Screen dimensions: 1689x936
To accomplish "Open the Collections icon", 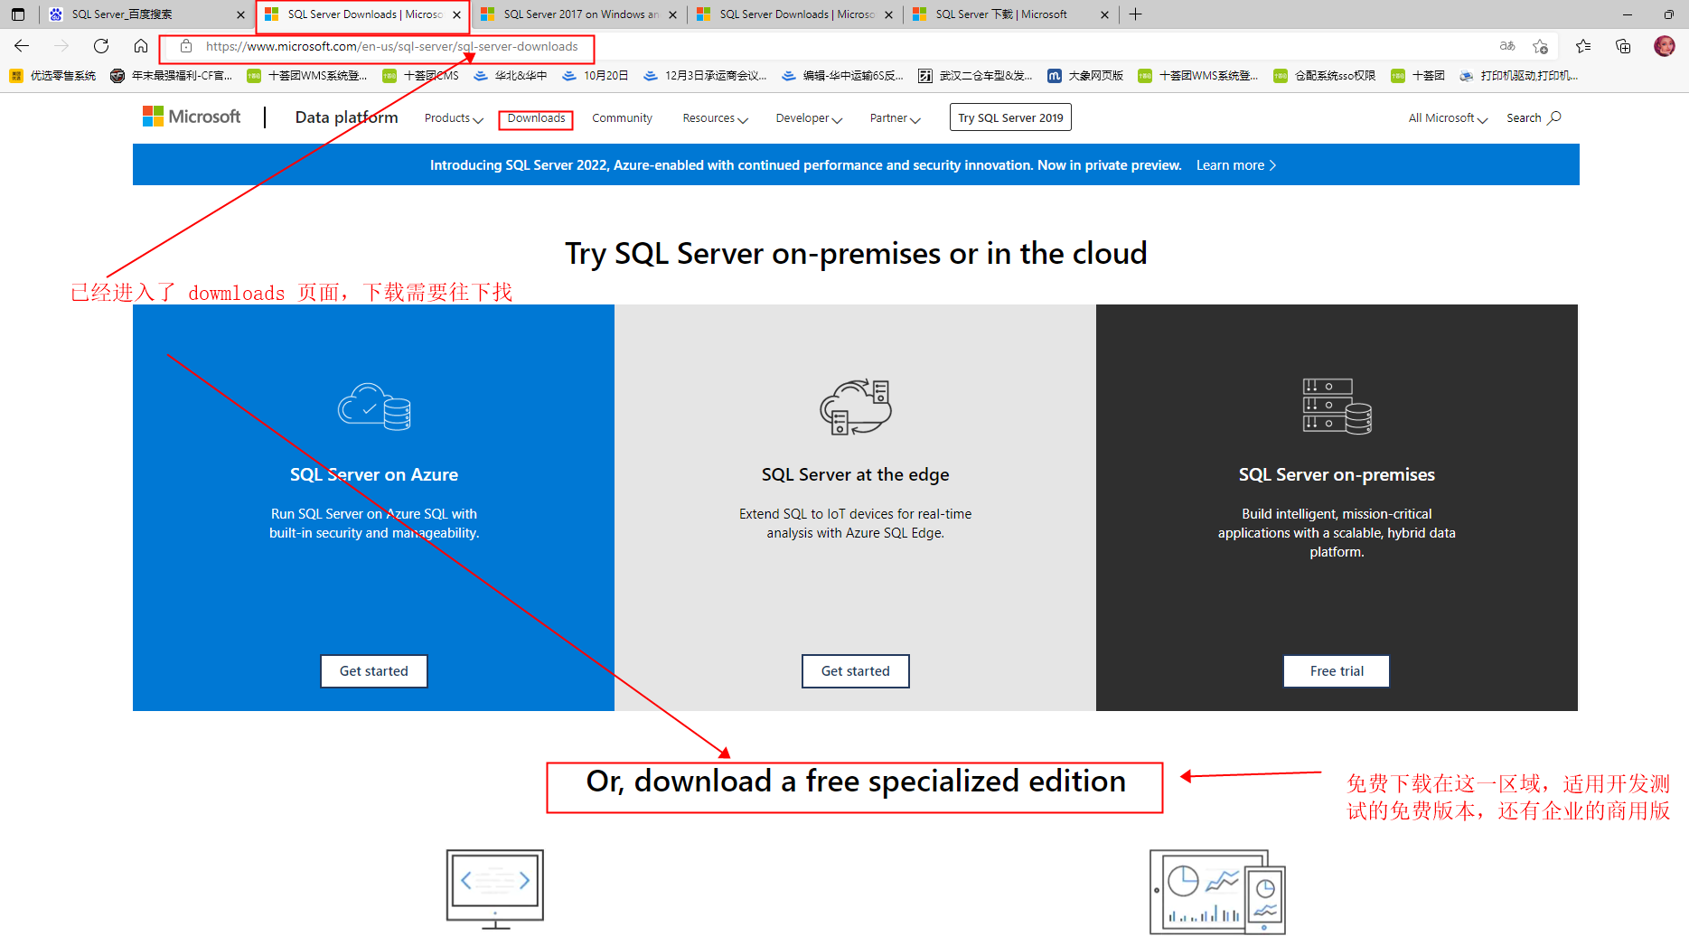I will 1623,46.
